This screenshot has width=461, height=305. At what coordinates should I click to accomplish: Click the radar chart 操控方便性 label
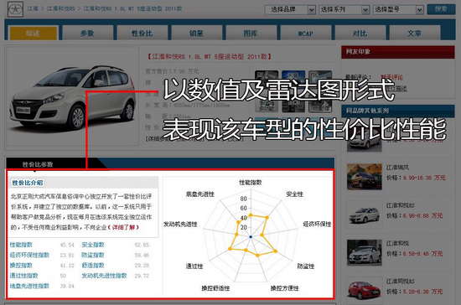coord(285,288)
